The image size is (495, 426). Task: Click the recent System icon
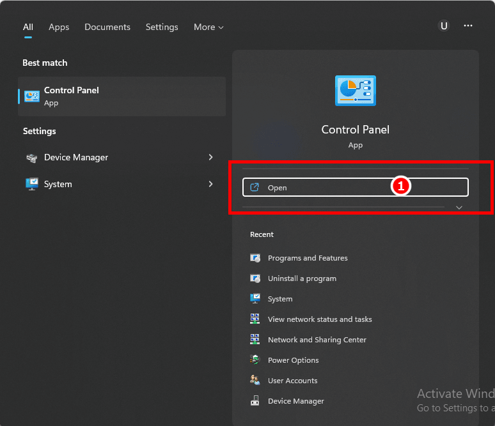click(255, 298)
